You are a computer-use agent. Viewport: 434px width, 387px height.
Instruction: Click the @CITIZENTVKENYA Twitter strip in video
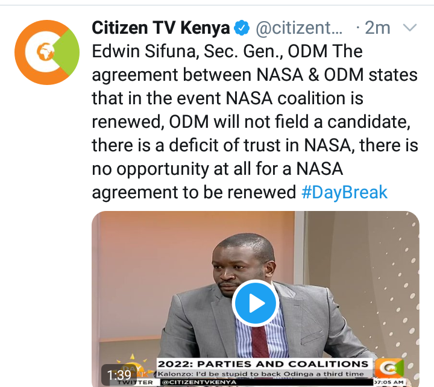pyautogui.click(x=266, y=382)
